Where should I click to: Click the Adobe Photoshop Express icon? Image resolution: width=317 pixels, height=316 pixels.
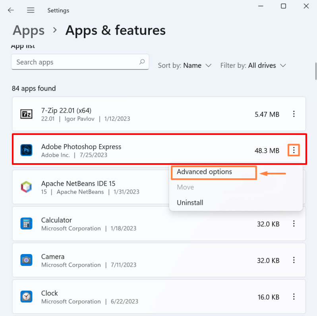(26, 150)
